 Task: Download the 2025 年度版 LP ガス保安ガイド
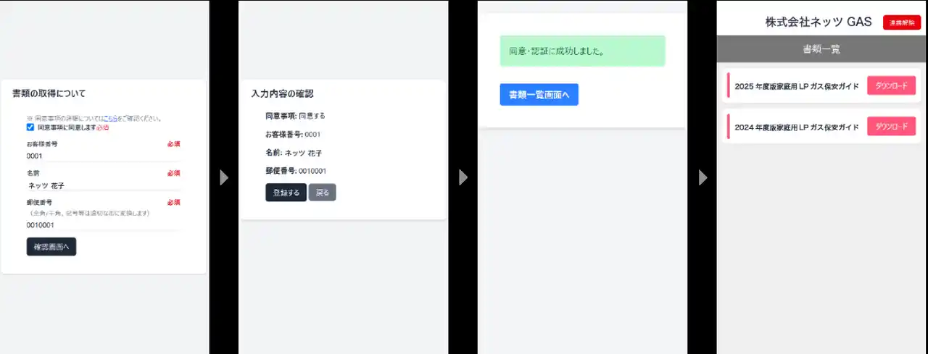[x=891, y=85]
